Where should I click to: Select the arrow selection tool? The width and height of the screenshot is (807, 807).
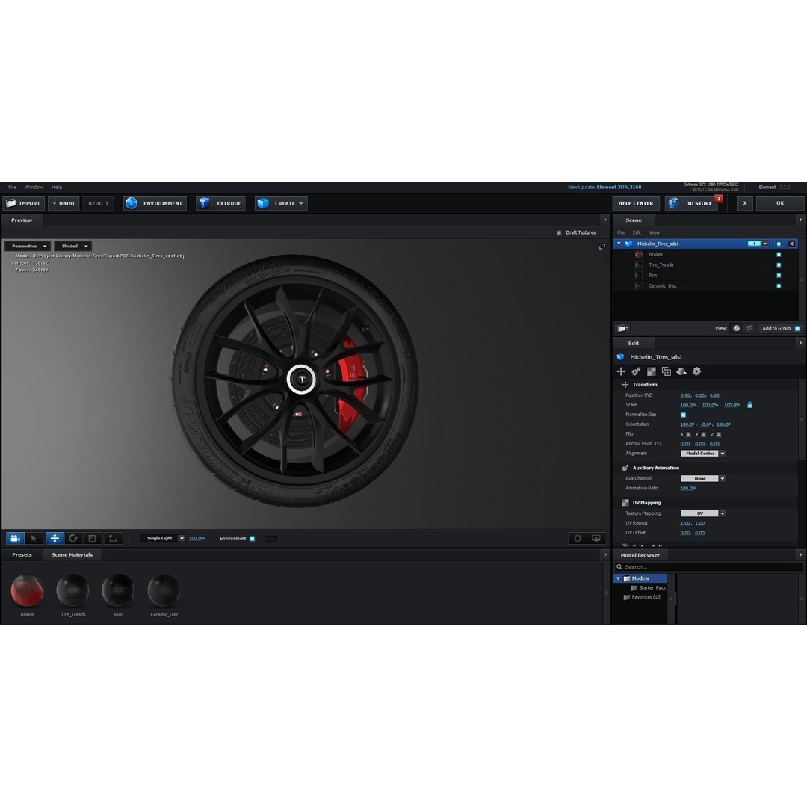[x=34, y=538]
